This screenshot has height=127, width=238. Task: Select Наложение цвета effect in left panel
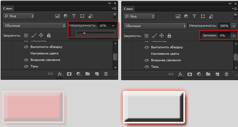coord(44,53)
